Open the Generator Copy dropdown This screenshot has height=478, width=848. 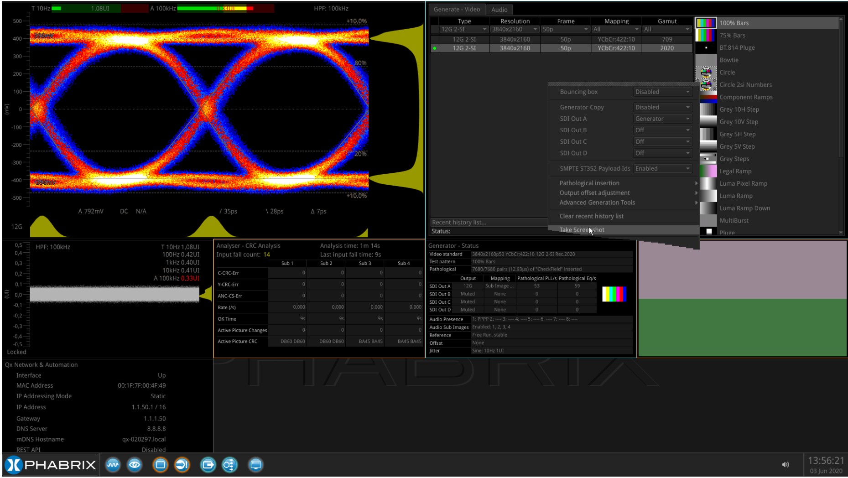(663, 107)
